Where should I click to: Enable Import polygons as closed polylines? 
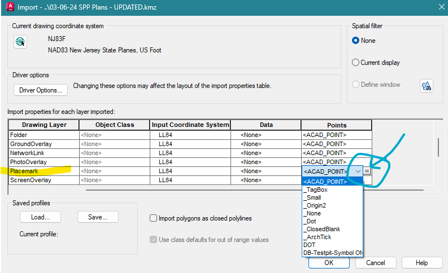coord(154,218)
